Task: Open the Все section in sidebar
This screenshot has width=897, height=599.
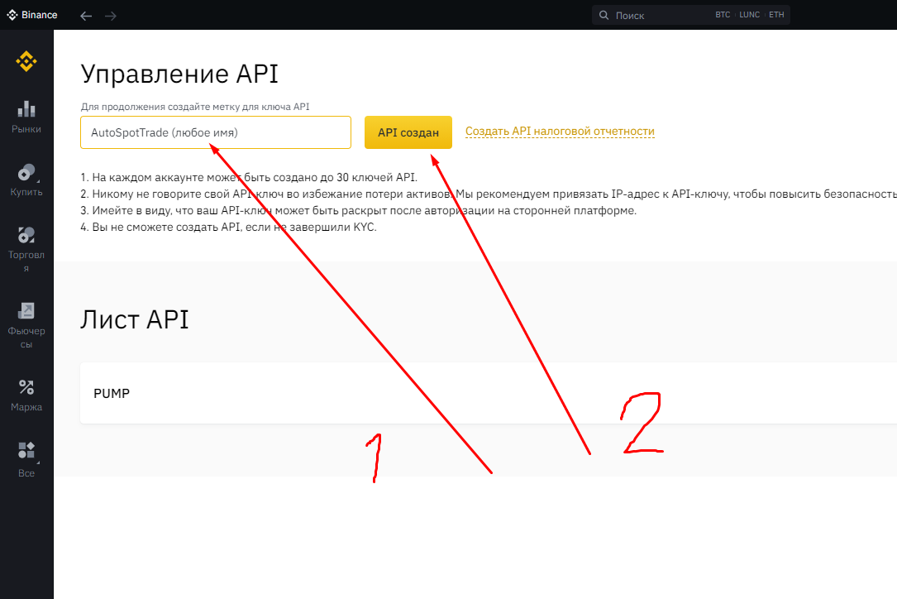Action: [26, 459]
